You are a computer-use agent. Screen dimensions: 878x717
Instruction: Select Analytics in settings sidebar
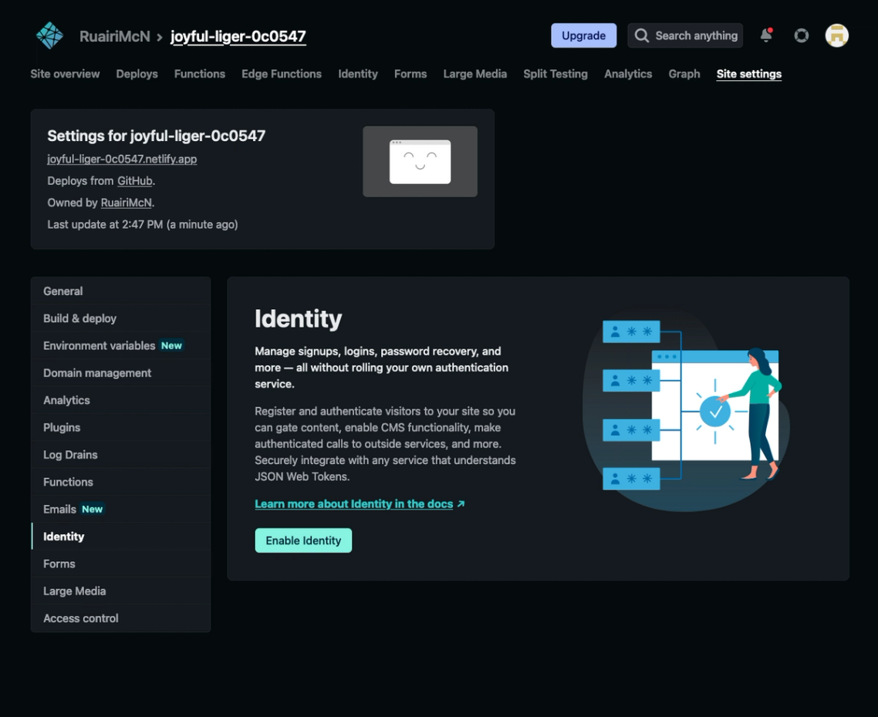click(x=121, y=400)
